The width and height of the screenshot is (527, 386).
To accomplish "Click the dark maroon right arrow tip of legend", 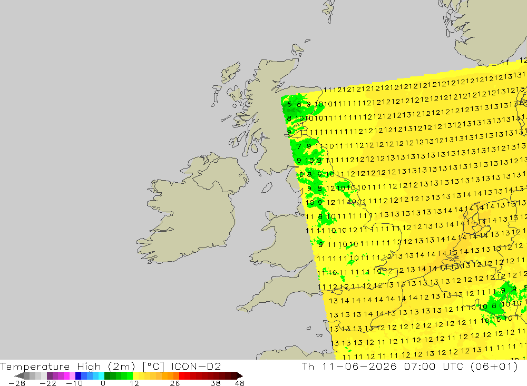I will 240,376.
